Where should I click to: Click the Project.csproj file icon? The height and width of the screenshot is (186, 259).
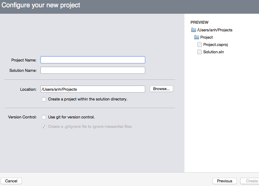pyautogui.click(x=200, y=44)
